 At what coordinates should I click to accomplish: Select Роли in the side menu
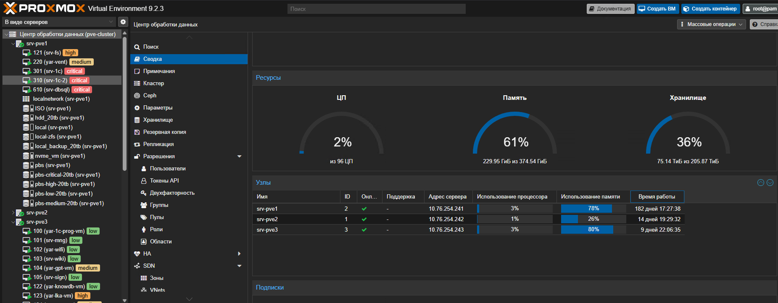(189, 230)
